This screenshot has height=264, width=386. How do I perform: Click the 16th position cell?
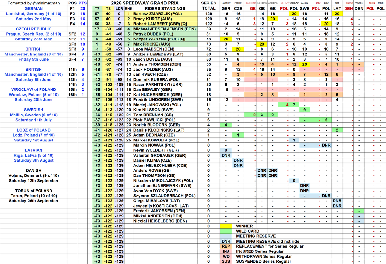coord(72,95)
